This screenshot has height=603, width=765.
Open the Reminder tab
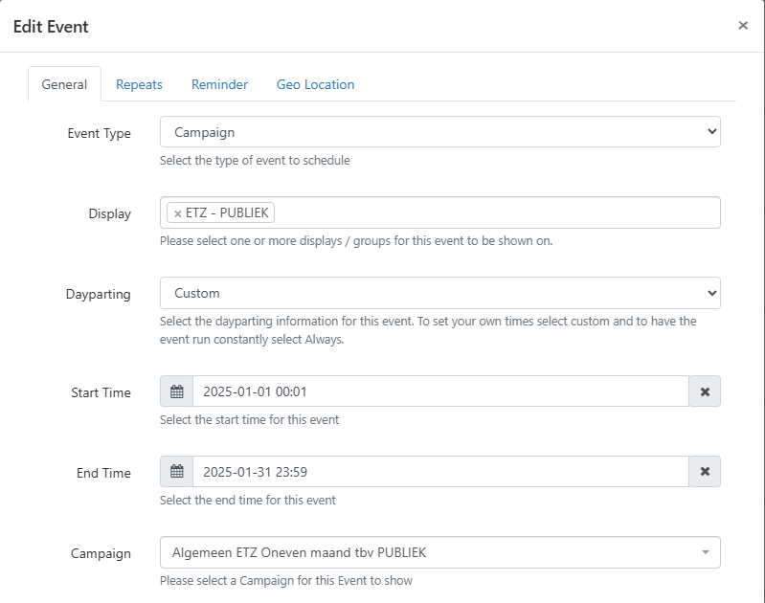219,84
